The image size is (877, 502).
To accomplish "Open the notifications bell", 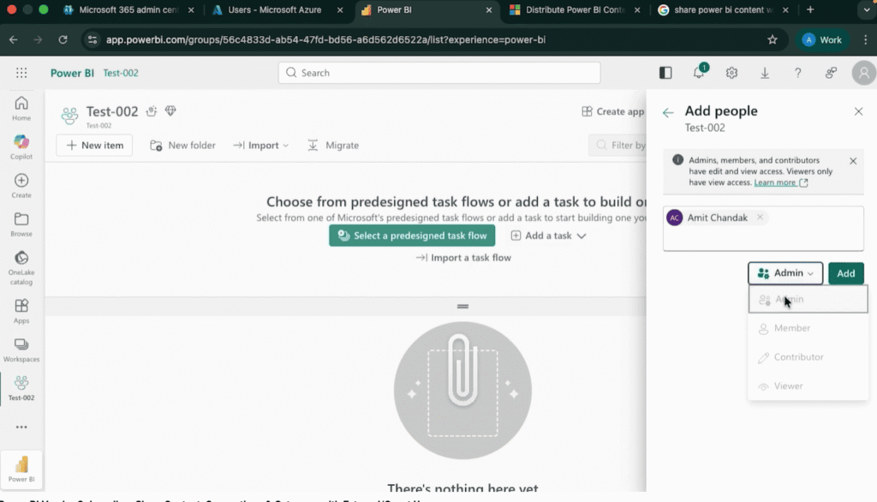I will (699, 73).
